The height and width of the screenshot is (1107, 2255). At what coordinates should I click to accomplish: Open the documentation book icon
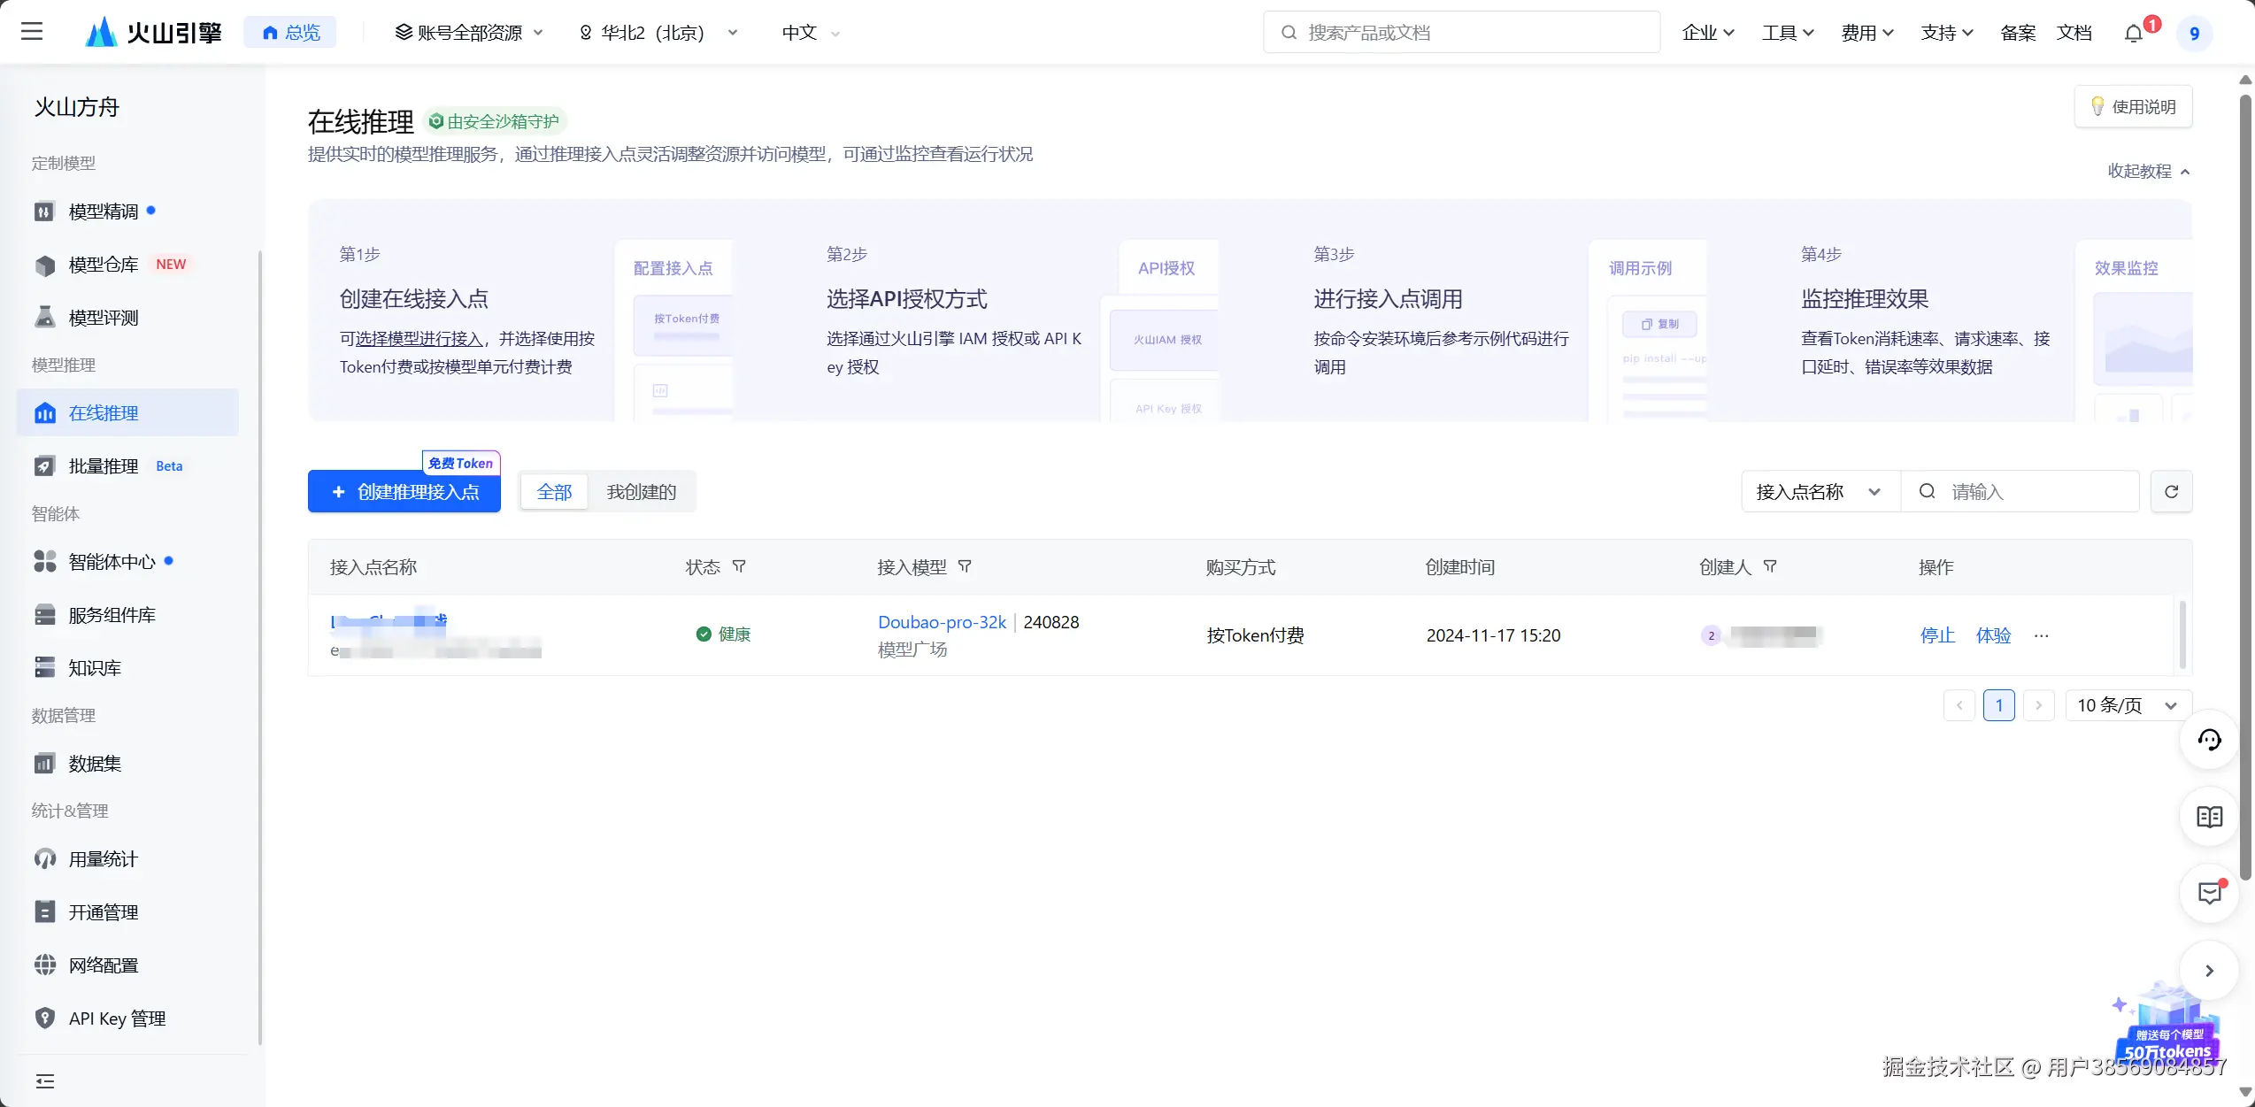pyautogui.click(x=2209, y=817)
